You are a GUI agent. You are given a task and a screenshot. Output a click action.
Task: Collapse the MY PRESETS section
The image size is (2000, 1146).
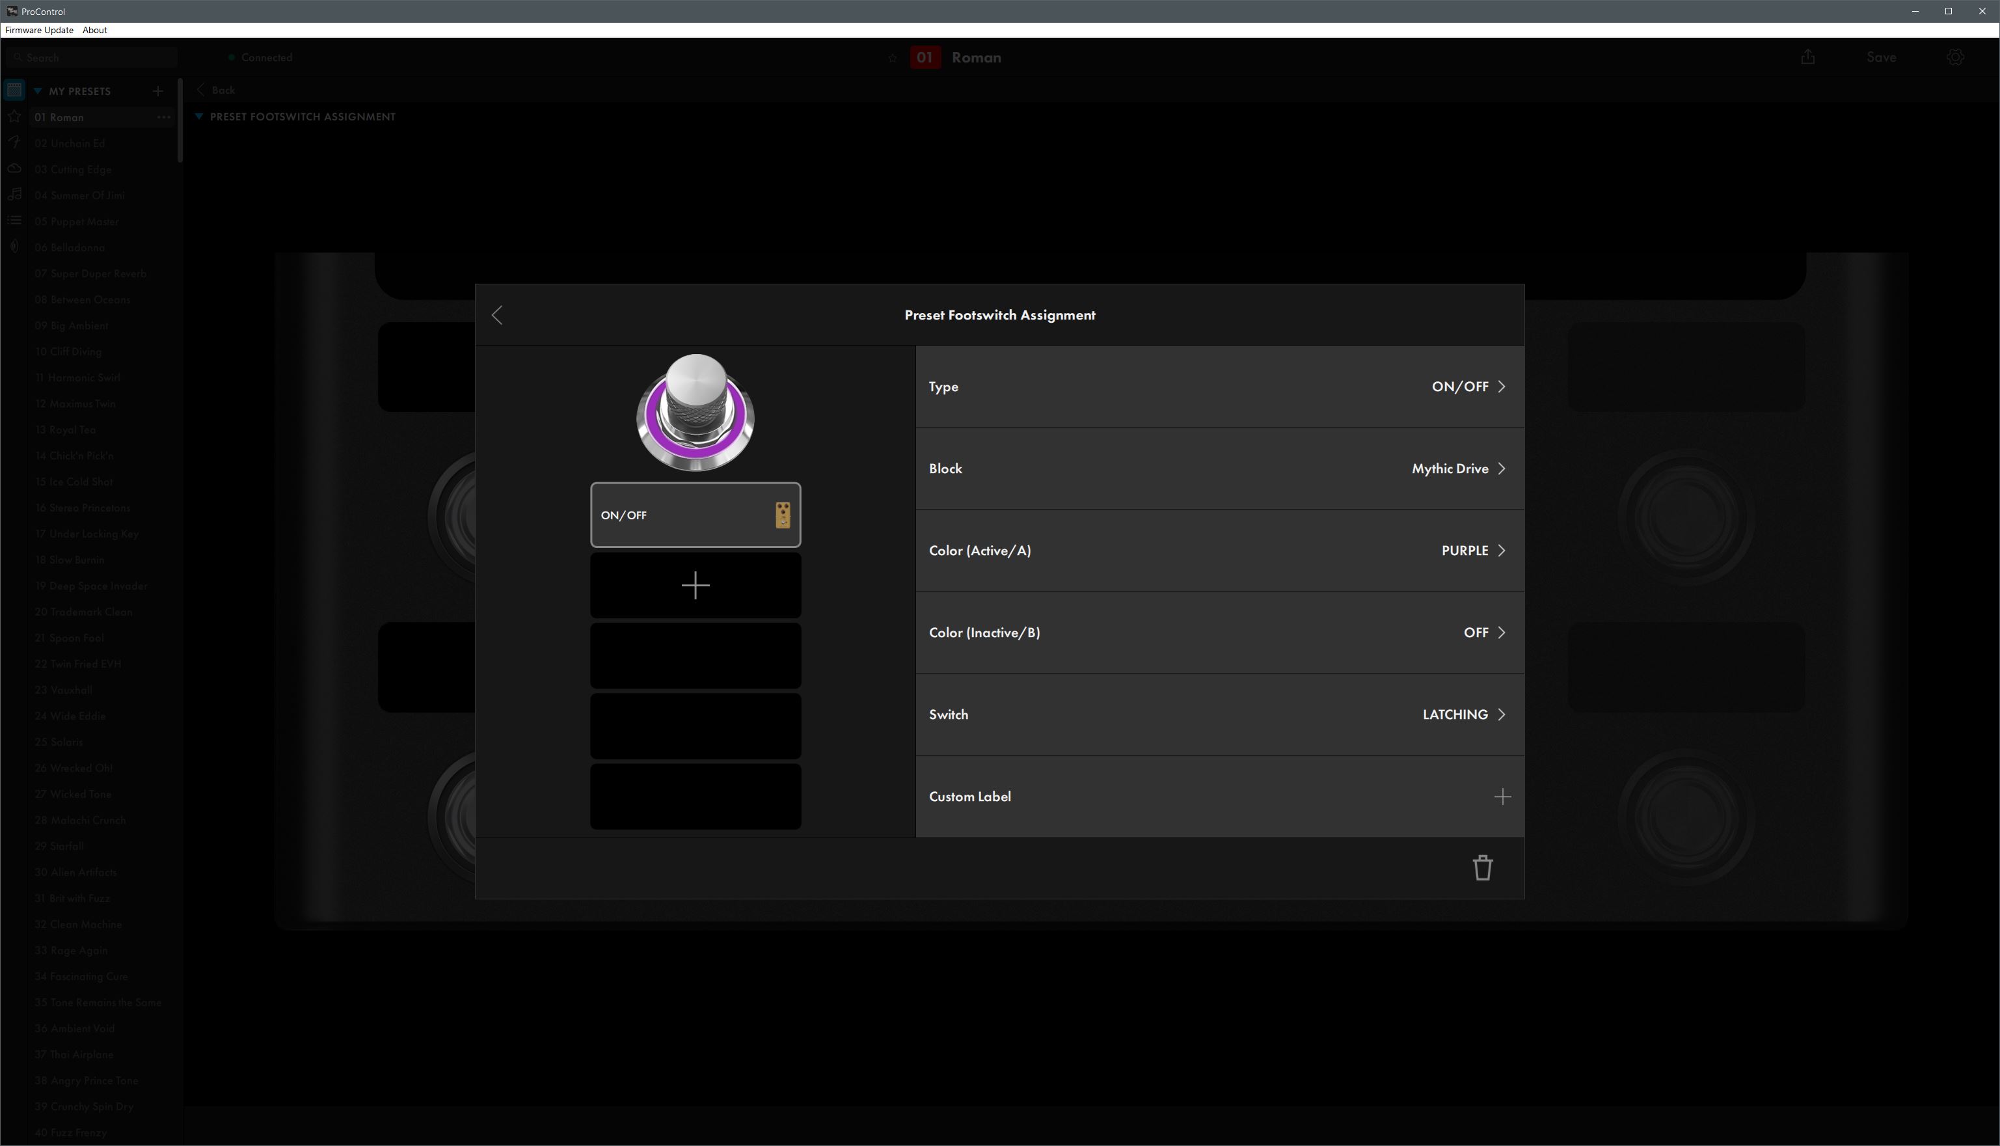point(38,90)
